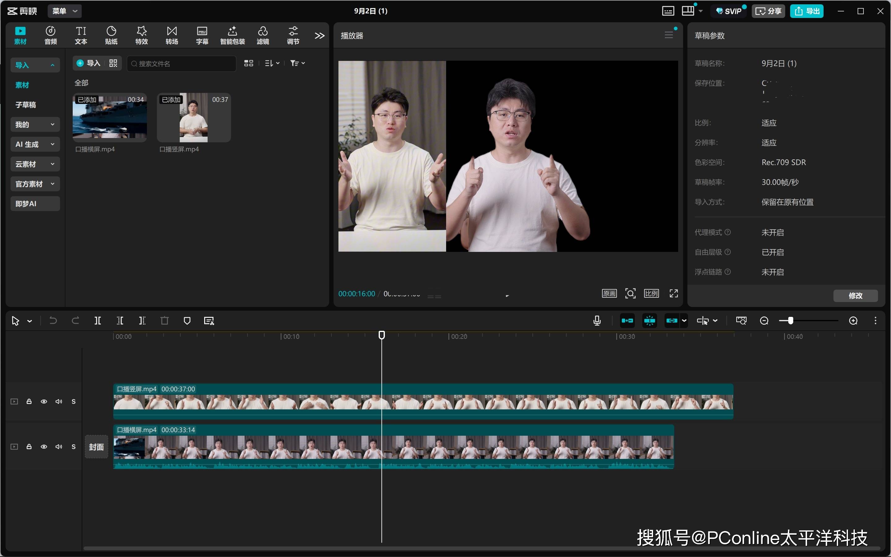The image size is (891, 557).
Task: Expand the AI 生成 sidebar section
Action: click(35, 145)
